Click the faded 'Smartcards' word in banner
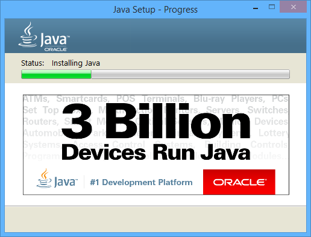Screen dimensions: 311x237 pos(83,99)
